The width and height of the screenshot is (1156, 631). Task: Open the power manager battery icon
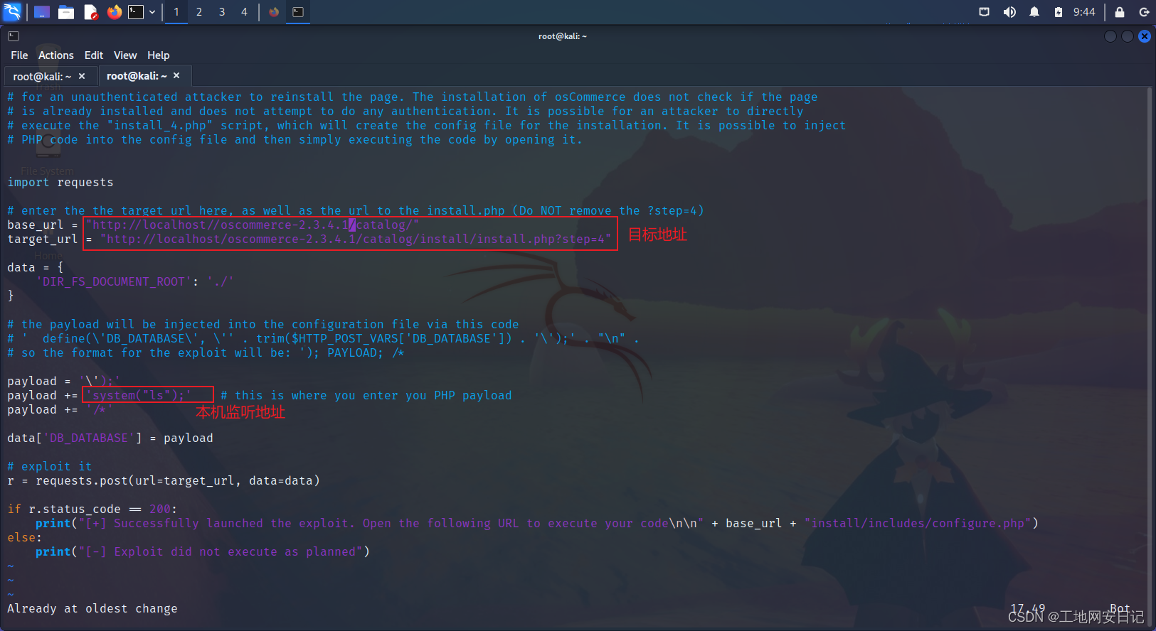1059,12
